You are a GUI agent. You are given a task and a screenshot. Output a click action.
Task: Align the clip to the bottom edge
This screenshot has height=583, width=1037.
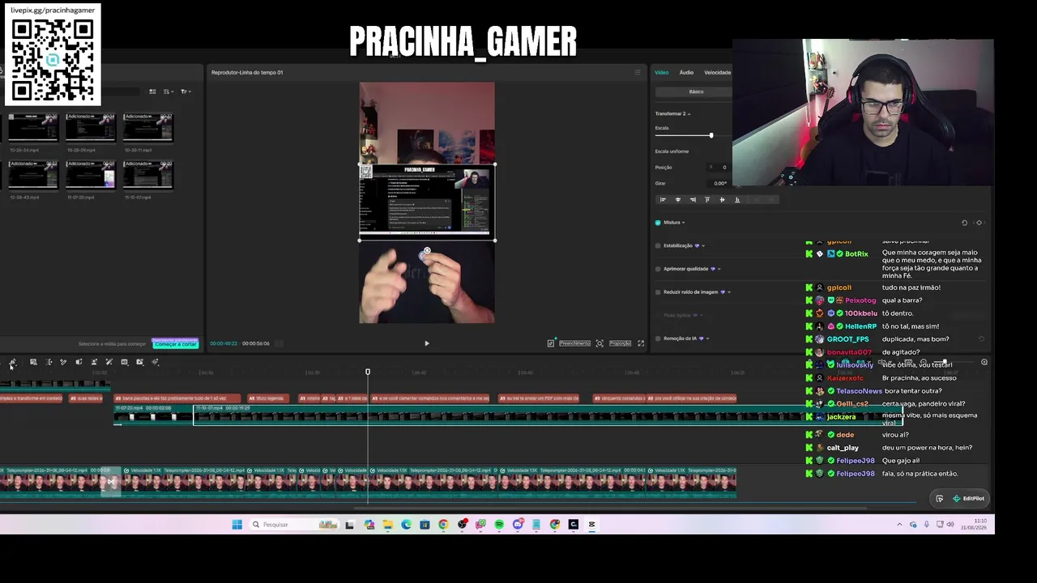736,199
